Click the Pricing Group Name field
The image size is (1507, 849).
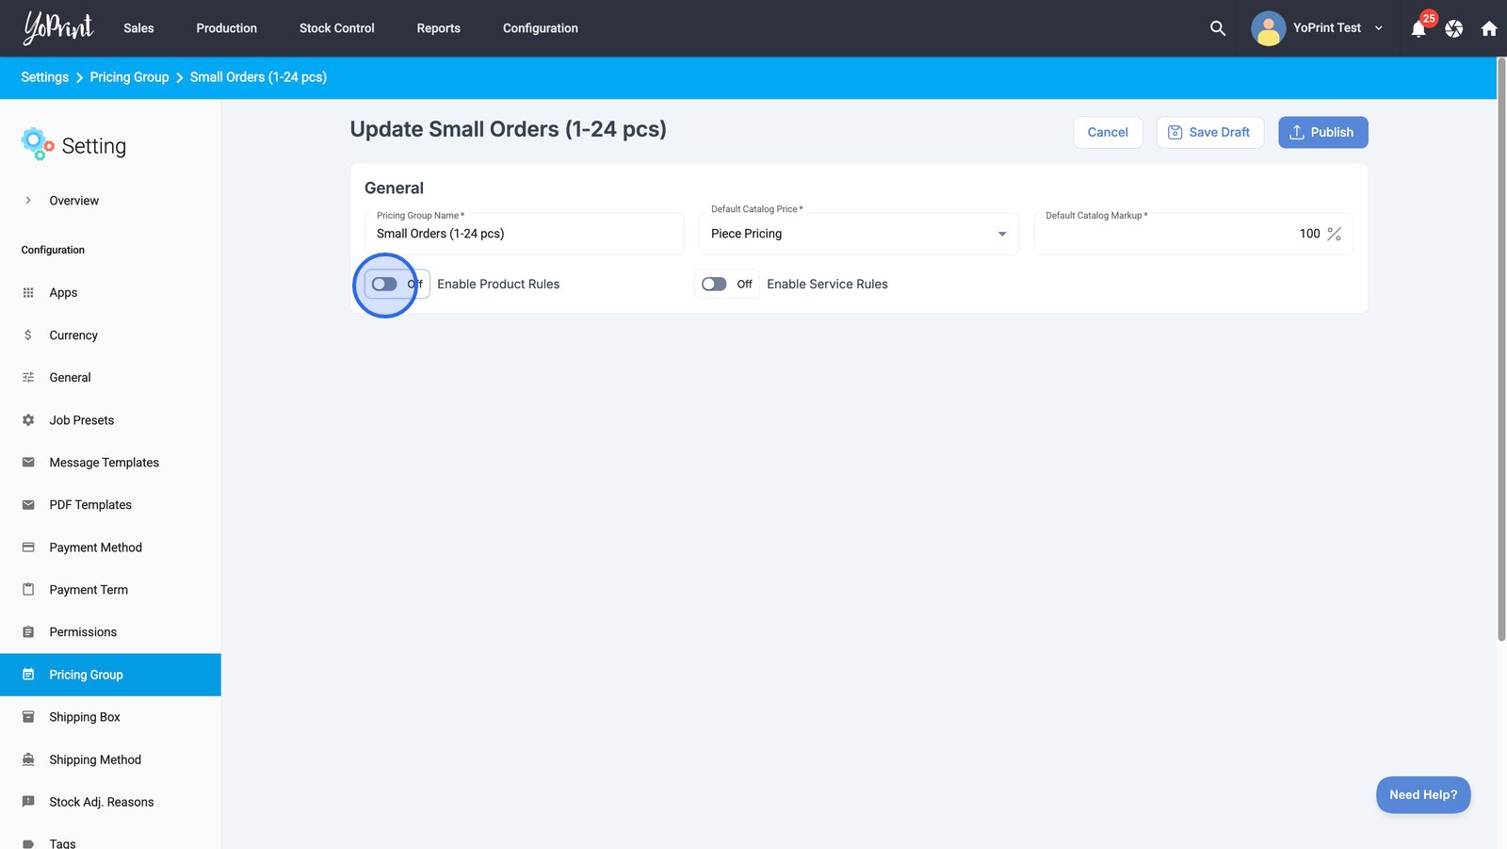(524, 234)
